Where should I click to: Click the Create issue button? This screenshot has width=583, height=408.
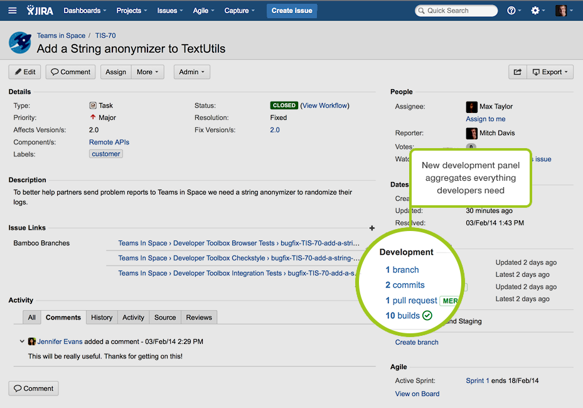pos(292,11)
